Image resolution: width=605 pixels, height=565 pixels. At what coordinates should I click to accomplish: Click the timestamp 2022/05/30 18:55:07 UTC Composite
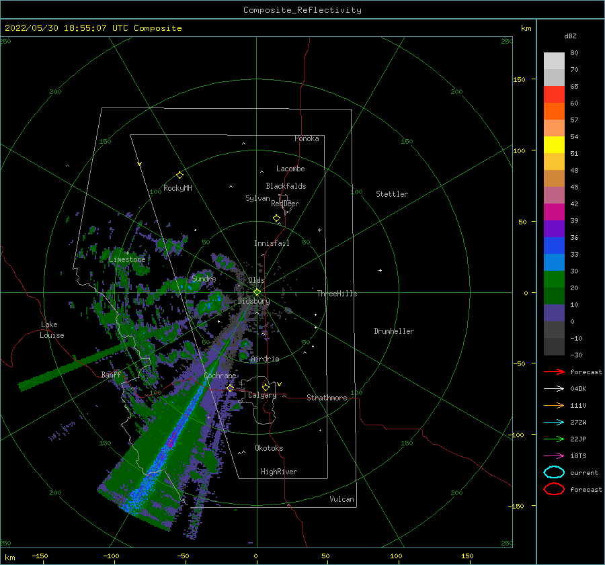point(93,28)
